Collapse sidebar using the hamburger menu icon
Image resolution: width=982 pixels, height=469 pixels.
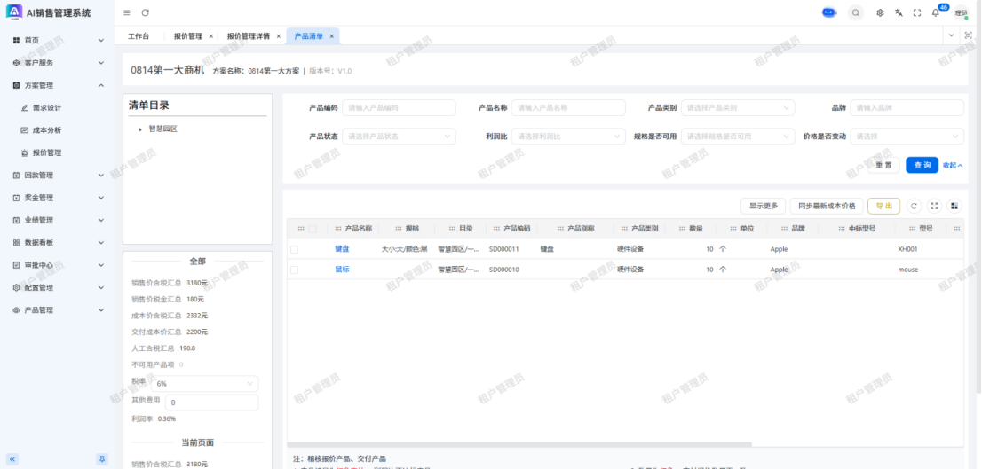point(127,12)
